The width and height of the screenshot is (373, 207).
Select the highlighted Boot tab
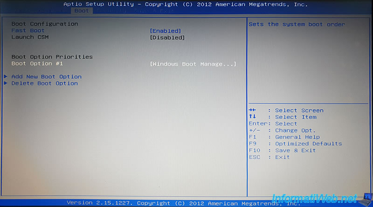point(82,11)
